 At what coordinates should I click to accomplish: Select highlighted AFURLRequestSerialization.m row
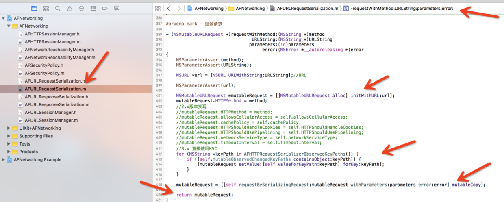pyautogui.click(x=76, y=89)
